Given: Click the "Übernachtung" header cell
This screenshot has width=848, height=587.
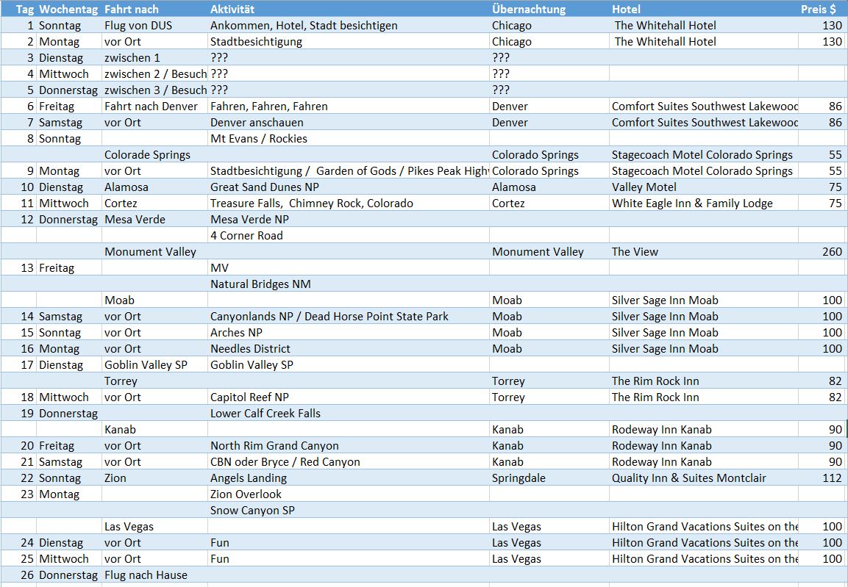Looking at the screenshot, I should (x=529, y=9).
